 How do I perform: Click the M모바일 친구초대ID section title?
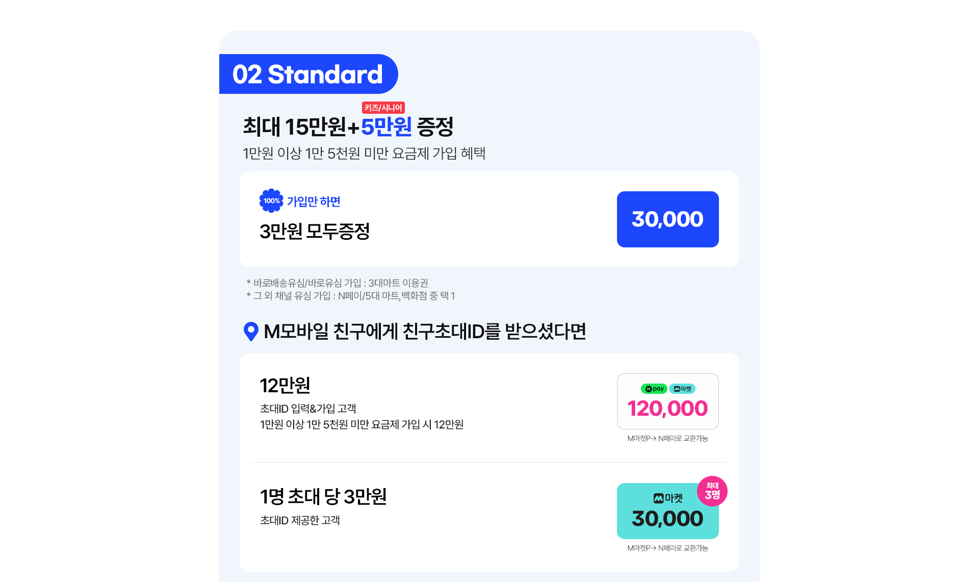pyautogui.click(x=425, y=332)
